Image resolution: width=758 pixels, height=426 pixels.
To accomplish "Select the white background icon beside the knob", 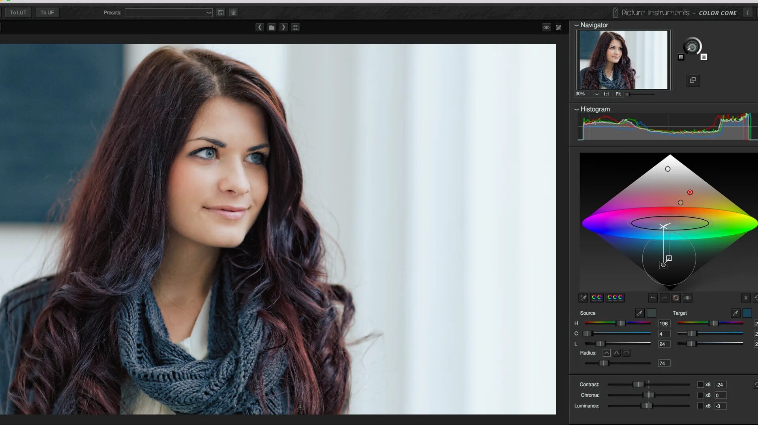I will pos(704,57).
